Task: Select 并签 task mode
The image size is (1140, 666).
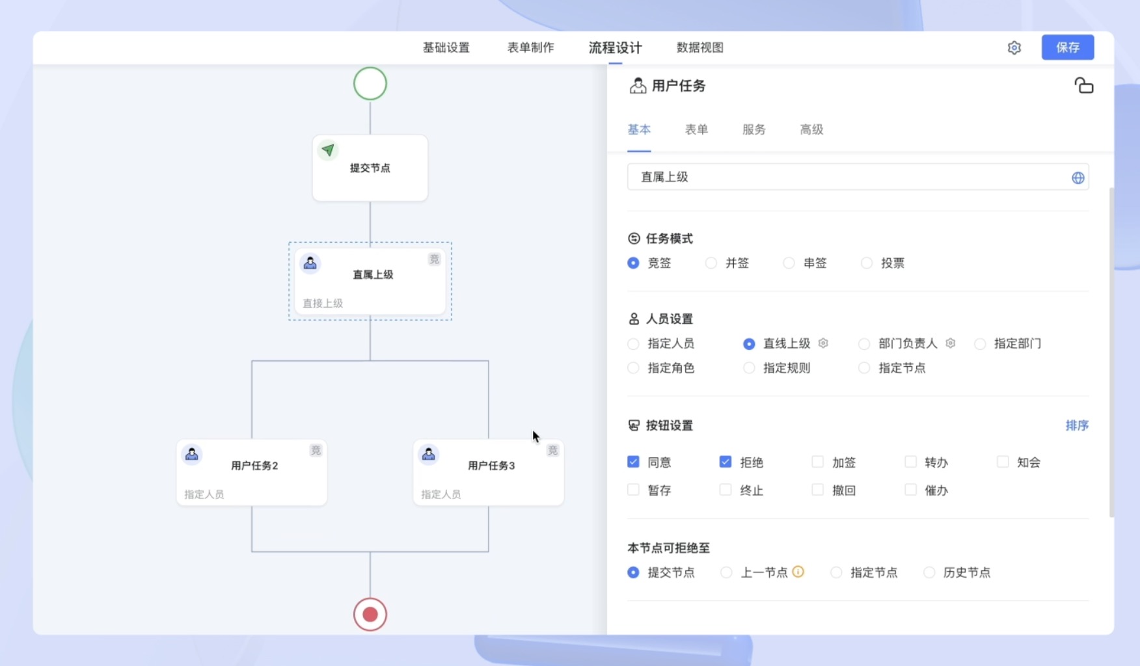Action: (711, 263)
